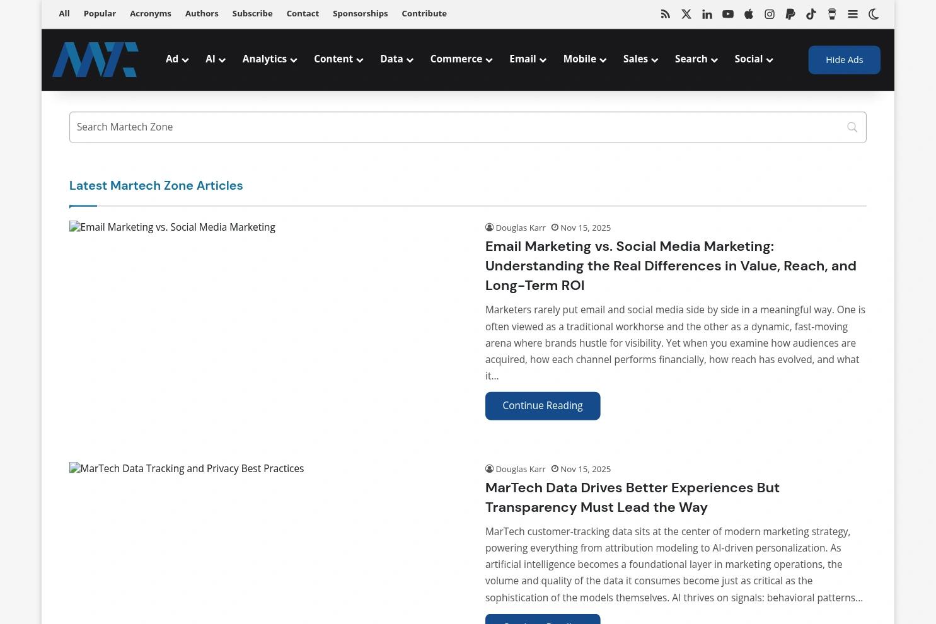Open the Acronyms menu item
This screenshot has width=936, height=624.
(x=150, y=13)
